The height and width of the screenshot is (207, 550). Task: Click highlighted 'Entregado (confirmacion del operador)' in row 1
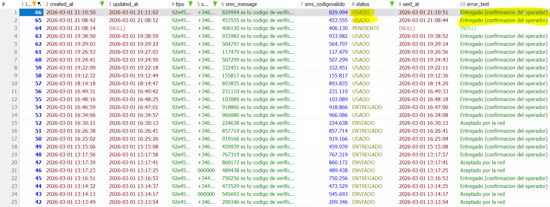pos(504,12)
